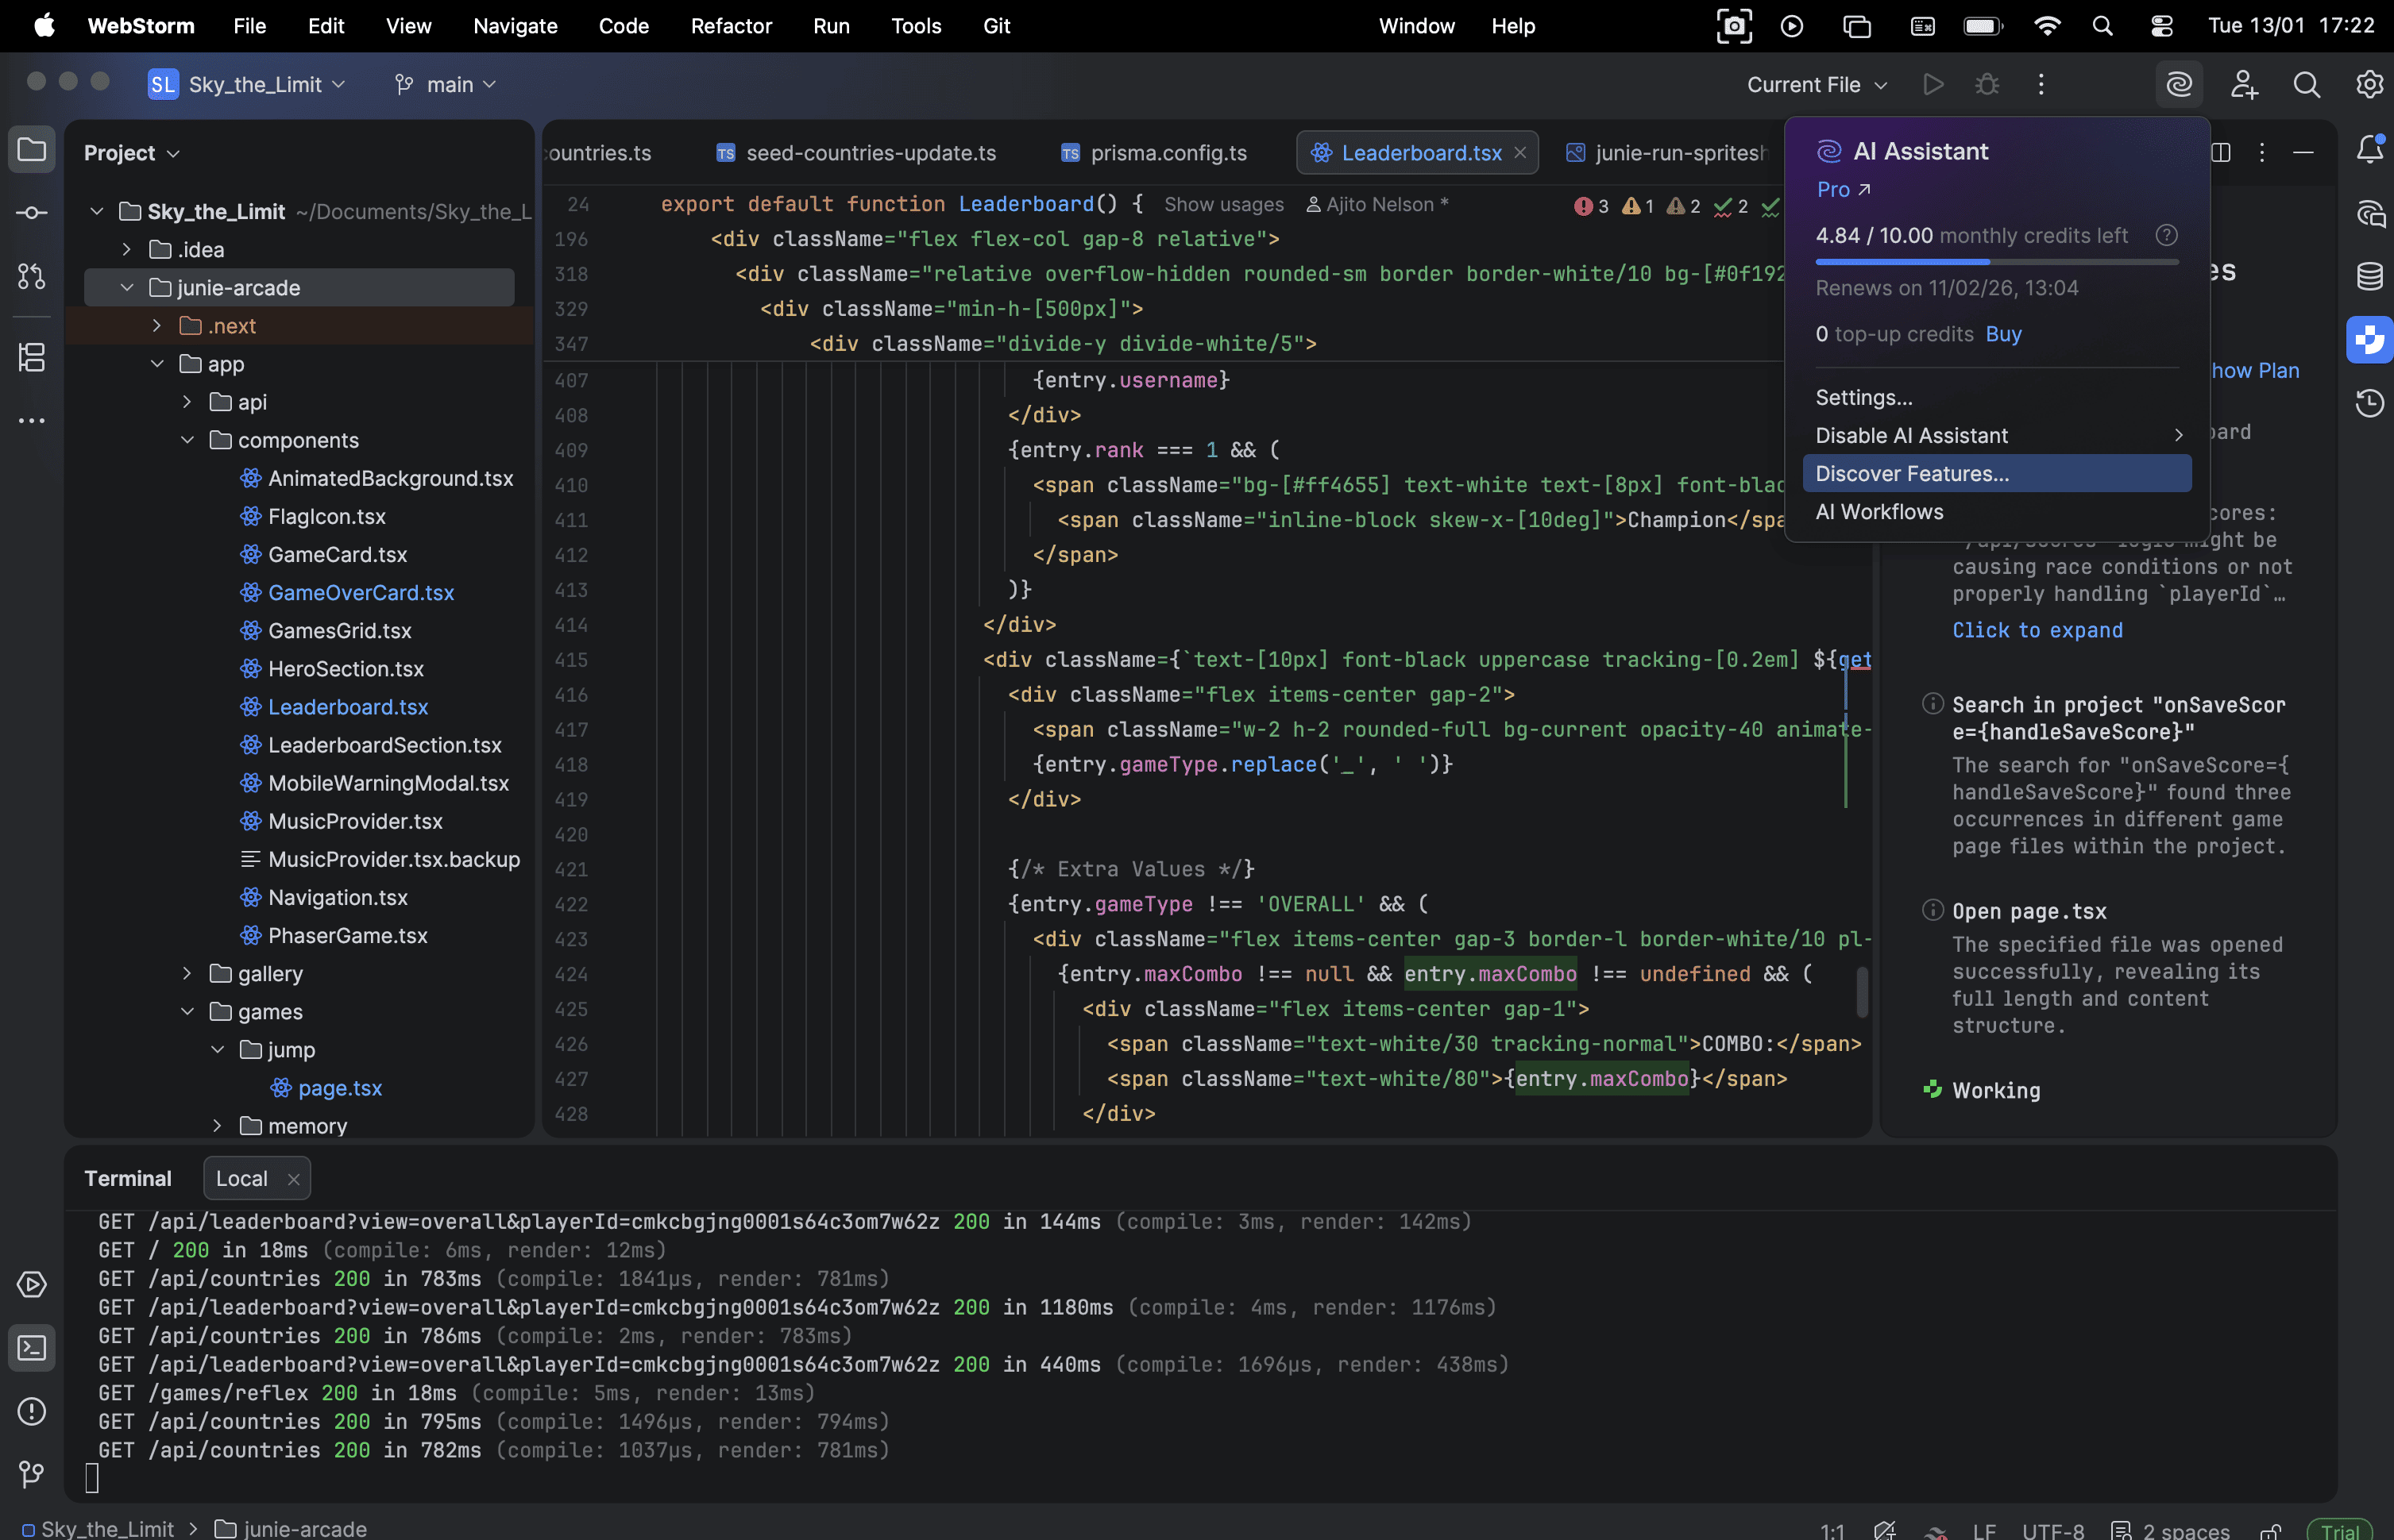
Task: Open the Commit tool window icon
Action: (x=31, y=213)
